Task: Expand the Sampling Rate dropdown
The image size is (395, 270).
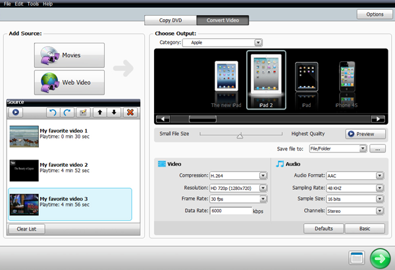Action: (x=380, y=188)
